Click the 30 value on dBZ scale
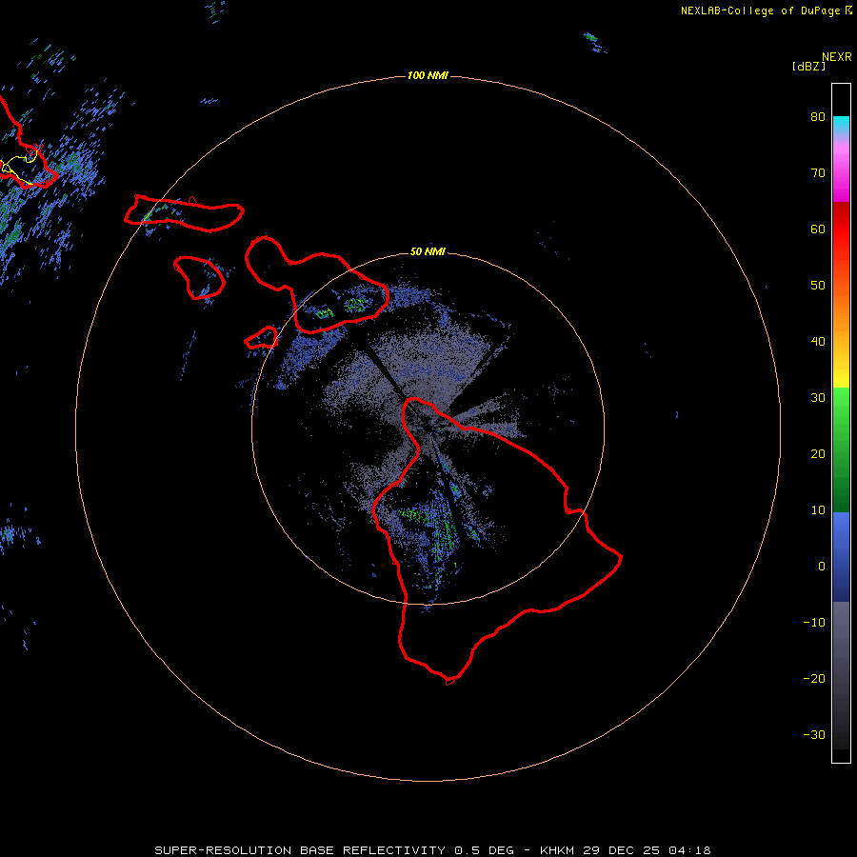 [x=818, y=397]
